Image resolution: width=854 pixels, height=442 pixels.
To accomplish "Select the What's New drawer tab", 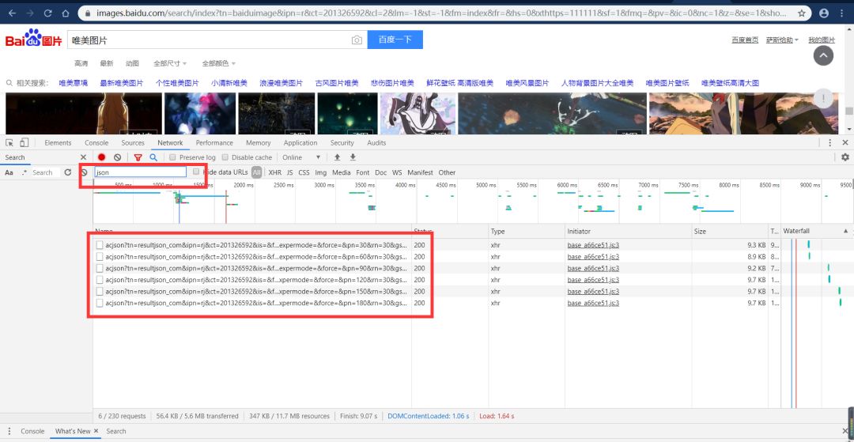I will (73, 431).
